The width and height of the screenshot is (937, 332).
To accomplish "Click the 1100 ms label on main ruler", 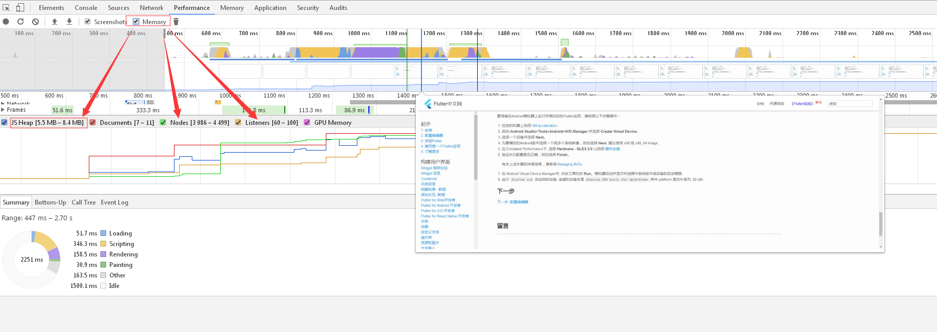I will click(274, 95).
